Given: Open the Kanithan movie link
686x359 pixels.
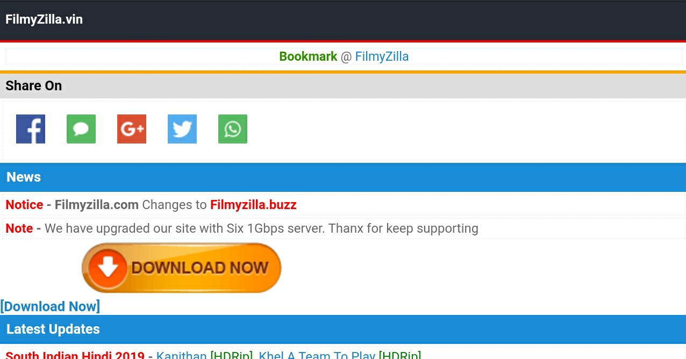Looking at the screenshot, I should [182, 355].
